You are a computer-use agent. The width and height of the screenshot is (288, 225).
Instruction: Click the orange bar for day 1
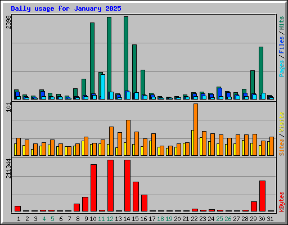coord(19,147)
